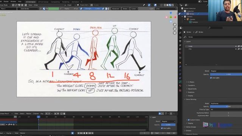Expand the Relations subpanel
Image resolution: width=242 pixels, height=136 pixels.
coord(191,92)
